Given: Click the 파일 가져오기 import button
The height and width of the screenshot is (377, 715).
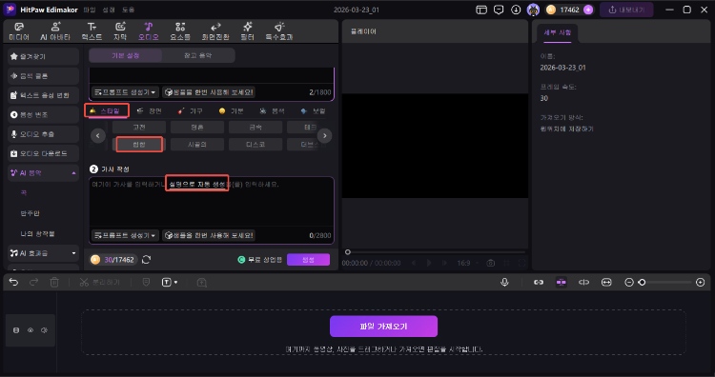Looking at the screenshot, I should (383, 327).
